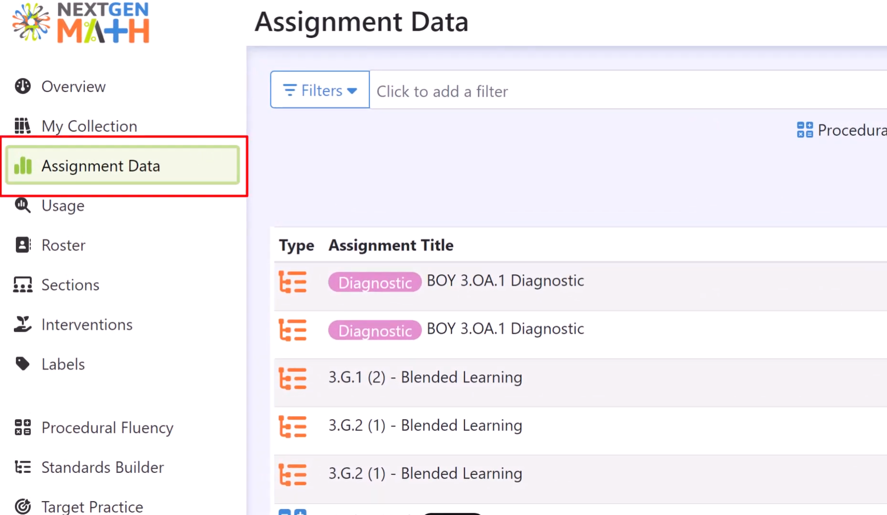
Task: Click the Diagnostic badge in second row
Action: point(374,330)
